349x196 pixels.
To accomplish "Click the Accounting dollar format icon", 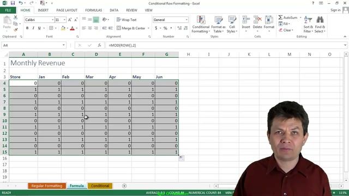I will point(156,28).
